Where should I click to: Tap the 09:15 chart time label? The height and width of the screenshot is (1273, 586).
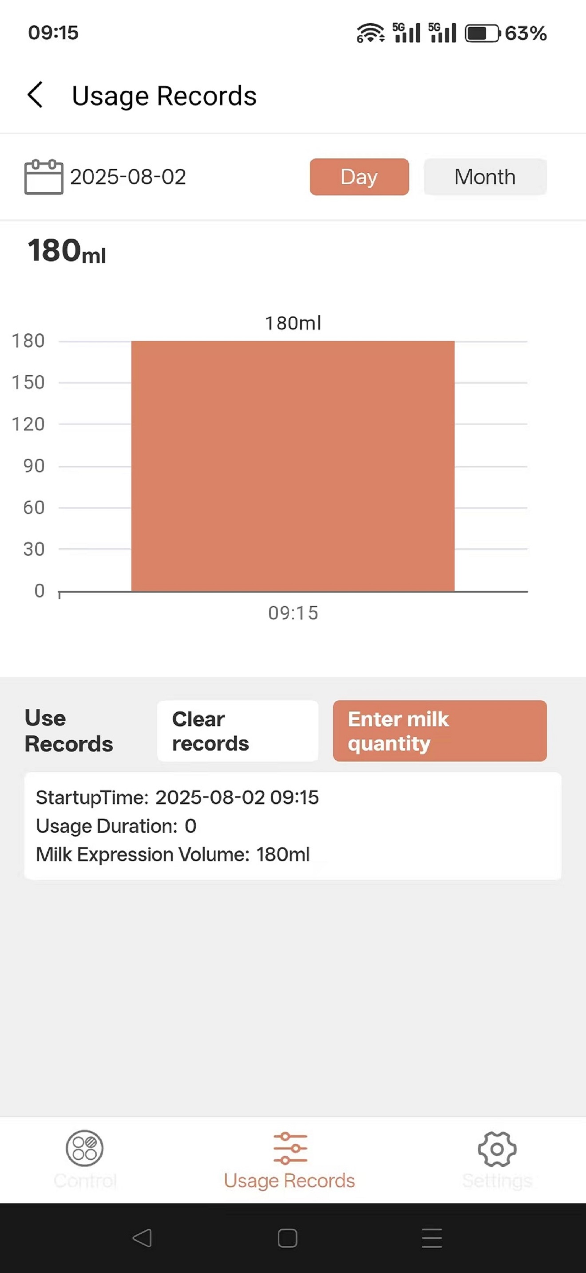[293, 613]
